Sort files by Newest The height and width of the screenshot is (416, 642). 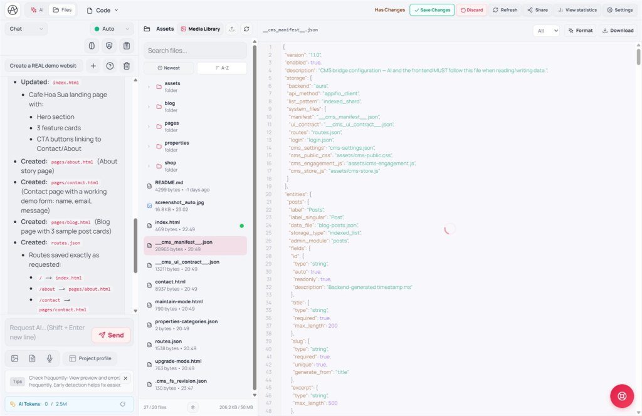169,68
